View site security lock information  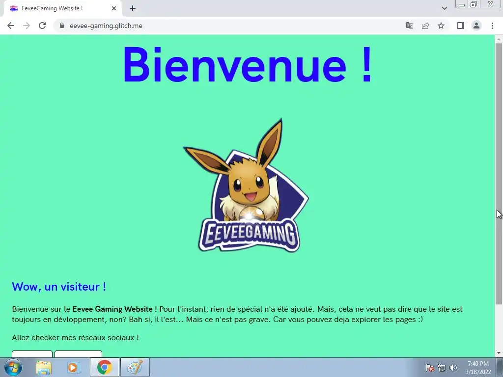point(62,26)
